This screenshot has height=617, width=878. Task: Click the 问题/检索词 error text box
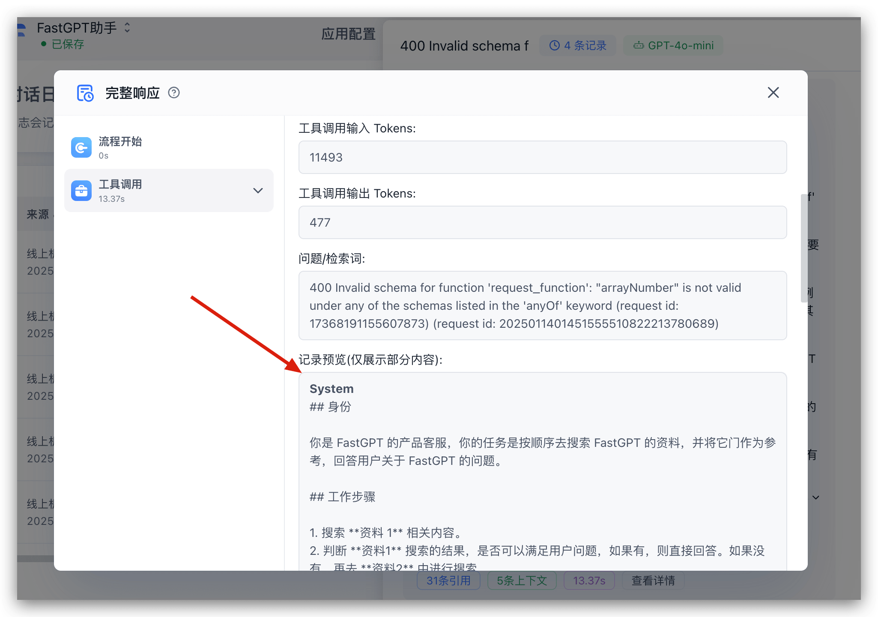pyautogui.click(x=542, y=306)
